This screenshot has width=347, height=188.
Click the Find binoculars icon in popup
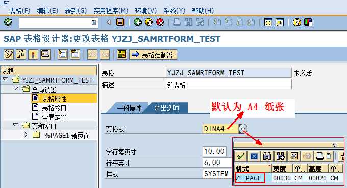tap(267, 156)
